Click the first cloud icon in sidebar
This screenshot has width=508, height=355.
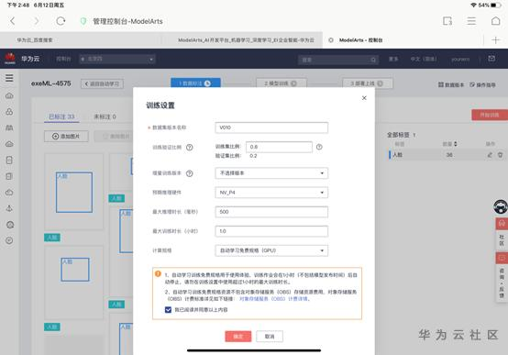tap(9, 95)
